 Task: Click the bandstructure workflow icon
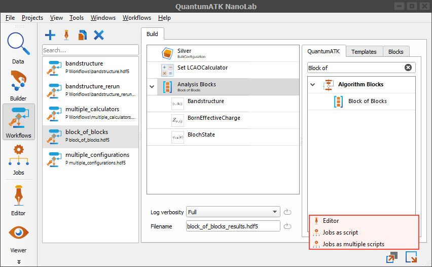click(54, 68)
